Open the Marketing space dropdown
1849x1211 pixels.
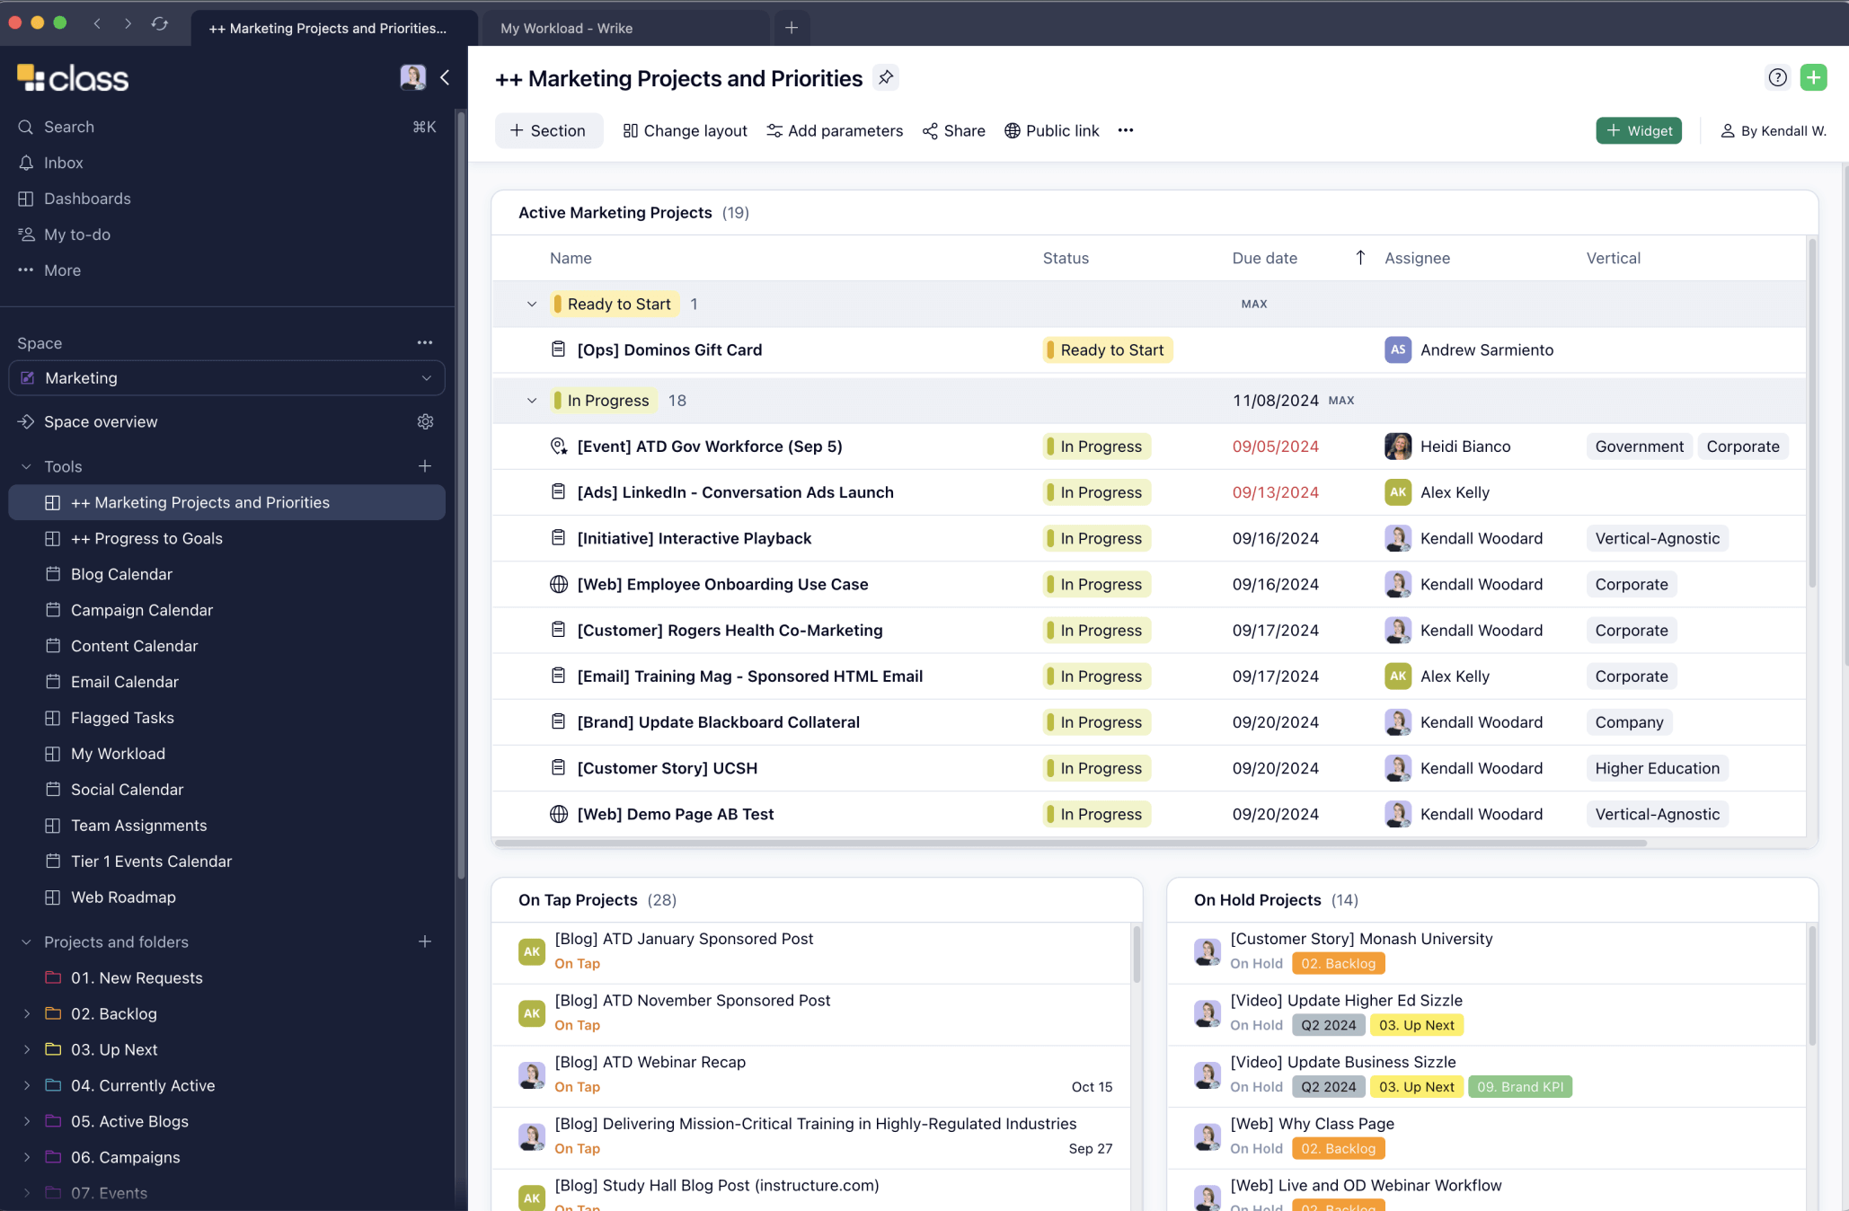[x=226, y=378]
